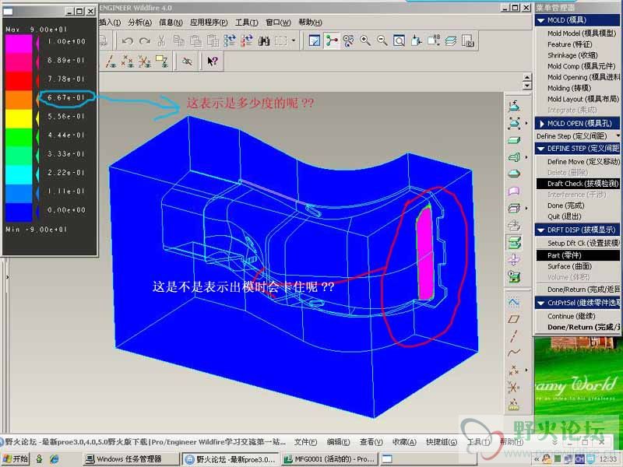Viewport: 623px width, 467px height.
Task: Select Part (零件) option
Action: tap(578, 255)
